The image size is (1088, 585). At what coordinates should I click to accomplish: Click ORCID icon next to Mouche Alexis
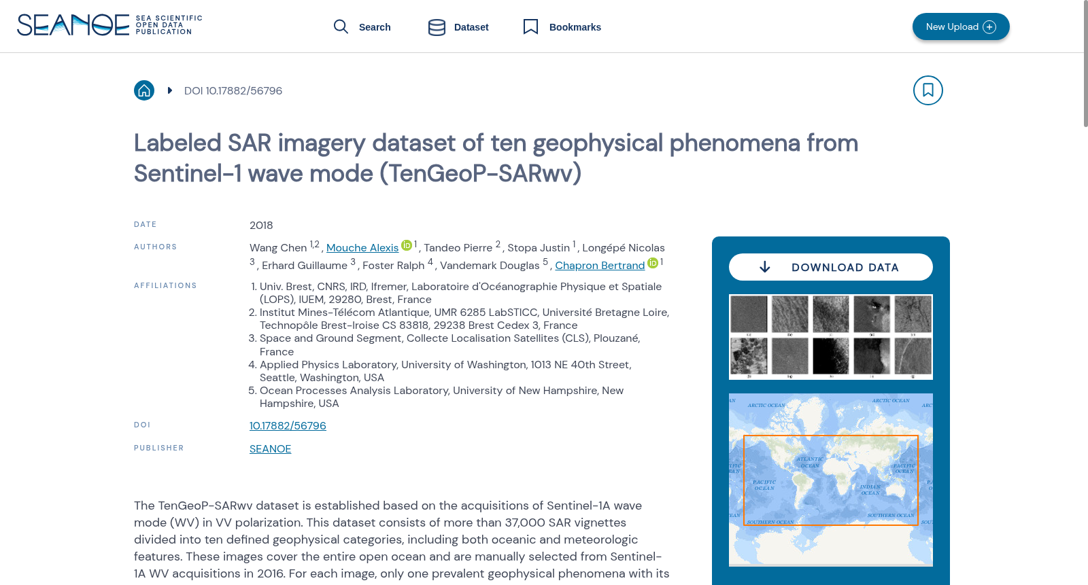(x=407, y=245)
